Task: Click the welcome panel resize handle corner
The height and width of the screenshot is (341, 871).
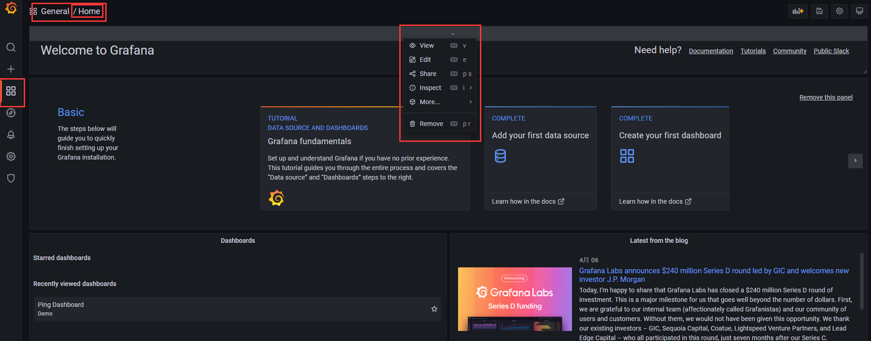Action: tap(865, 71)
